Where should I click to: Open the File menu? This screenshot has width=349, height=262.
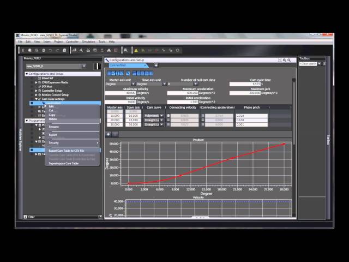(20, 41)
